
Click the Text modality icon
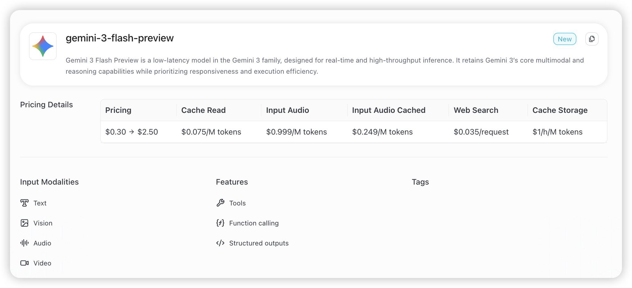click(x=24, y=203)
